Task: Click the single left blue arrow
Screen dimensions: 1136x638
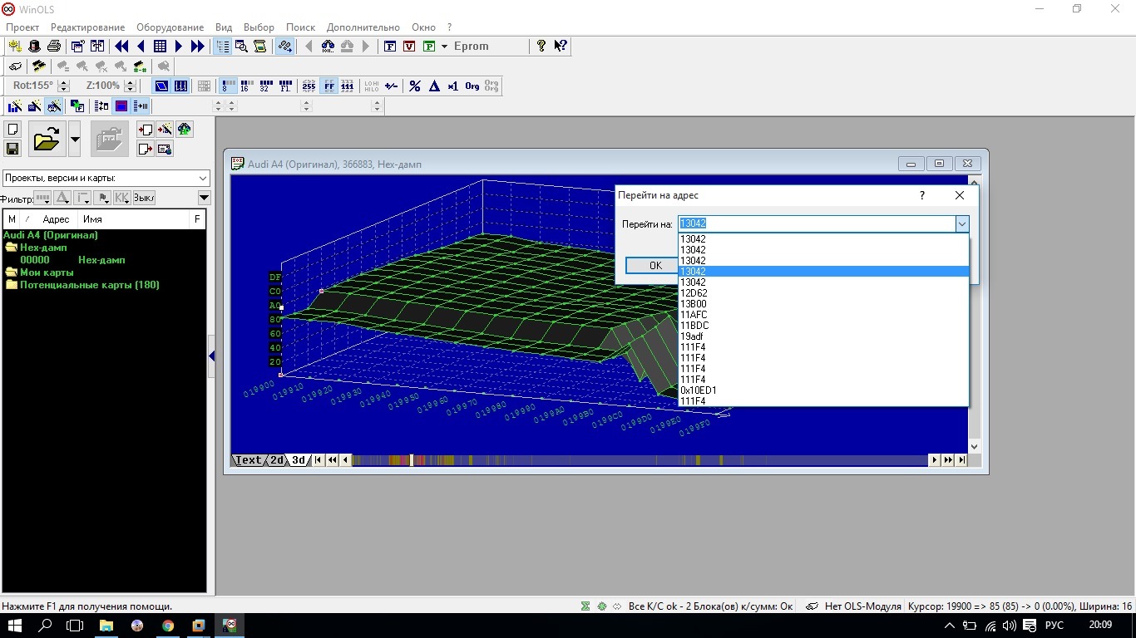Action: tap(141, 47)
